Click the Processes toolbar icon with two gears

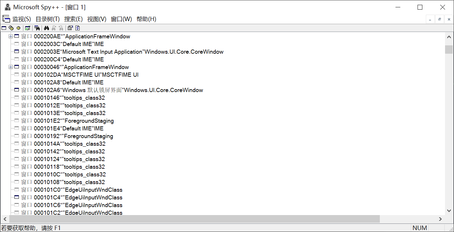pyautogui.click(x=11, y=28)
